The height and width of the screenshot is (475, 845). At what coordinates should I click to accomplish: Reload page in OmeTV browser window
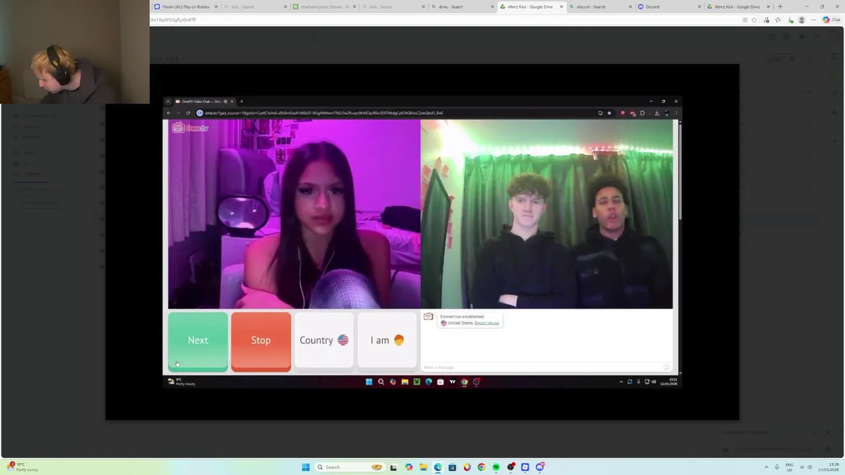click(x=188, y=113)
